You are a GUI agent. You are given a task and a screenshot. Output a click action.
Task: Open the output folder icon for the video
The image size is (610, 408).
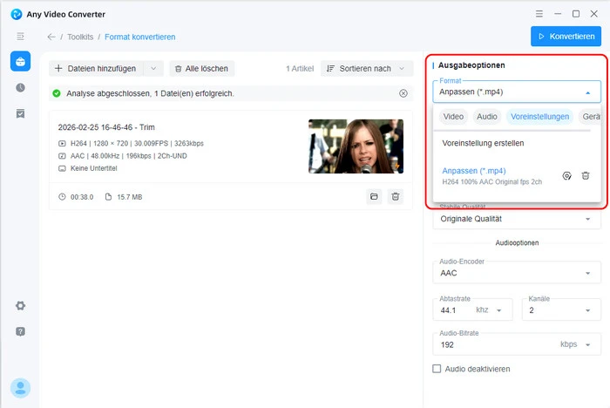pyautogui.click(x=374, y=197)
